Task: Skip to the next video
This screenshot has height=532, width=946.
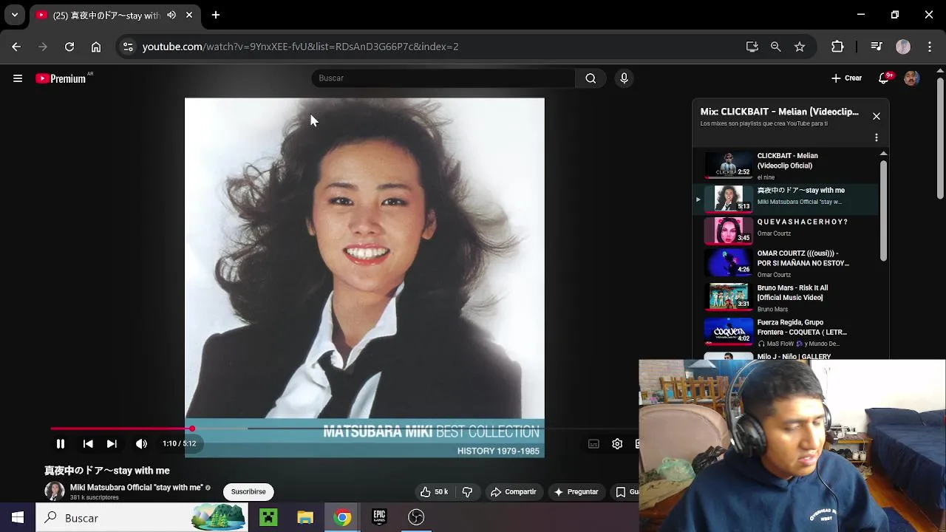Action: click(112, 444)
